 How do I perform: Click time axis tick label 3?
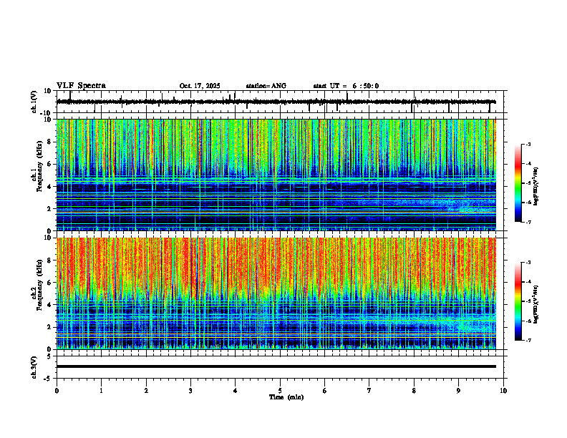[190, 391]
